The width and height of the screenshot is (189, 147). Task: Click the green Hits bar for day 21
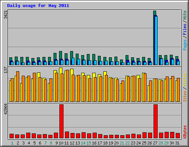[x=121, y=61]
